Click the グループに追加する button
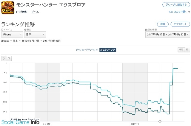This screenshot has height=126, width=191. 176,5
